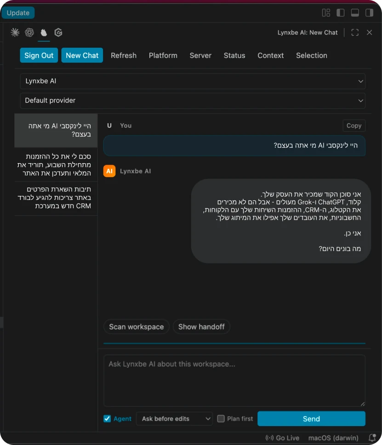Click the notifications bell icon
Viewport: 382px width, 445px height.
tap(372, 437)
